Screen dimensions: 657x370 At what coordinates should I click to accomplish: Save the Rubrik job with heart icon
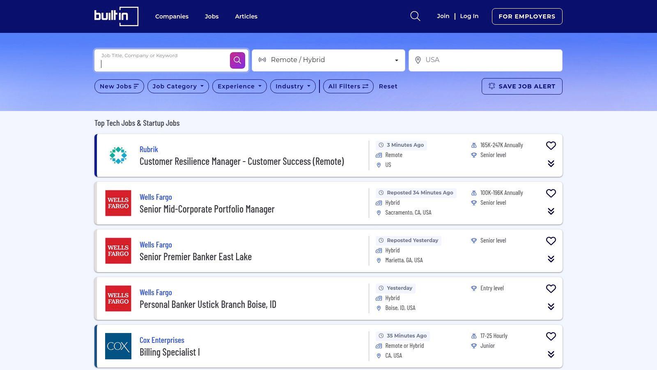[x=551, y=146]
